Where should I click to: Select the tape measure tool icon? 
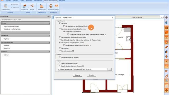166,71
